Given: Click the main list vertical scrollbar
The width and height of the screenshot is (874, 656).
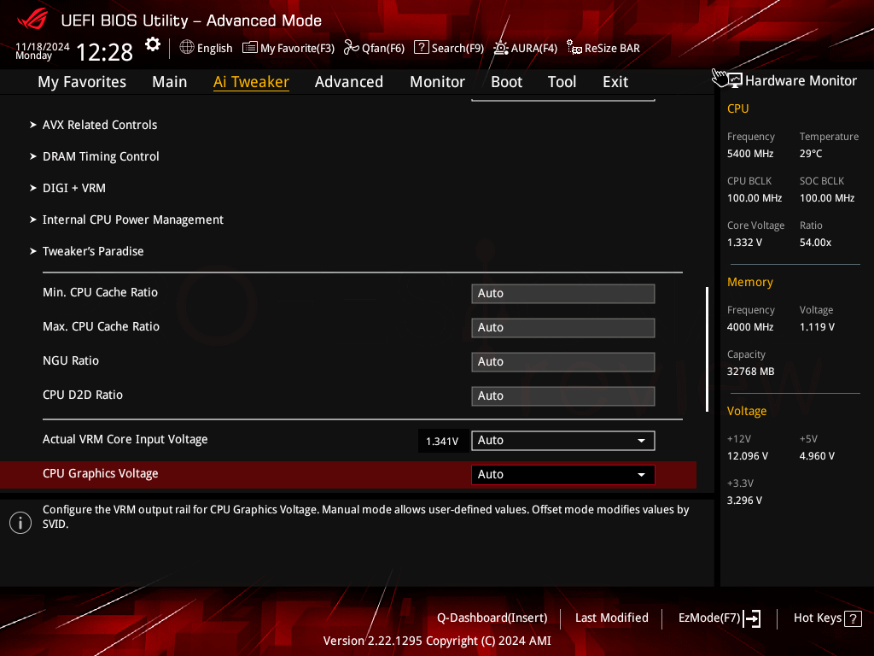Looking at the screenshot, I should tap(707, 349).
